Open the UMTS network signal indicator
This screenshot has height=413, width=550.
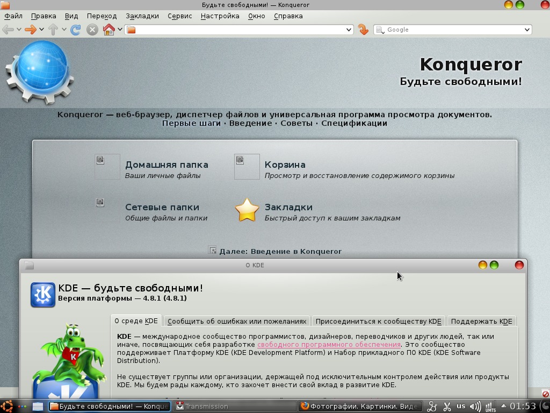(491, 407)
